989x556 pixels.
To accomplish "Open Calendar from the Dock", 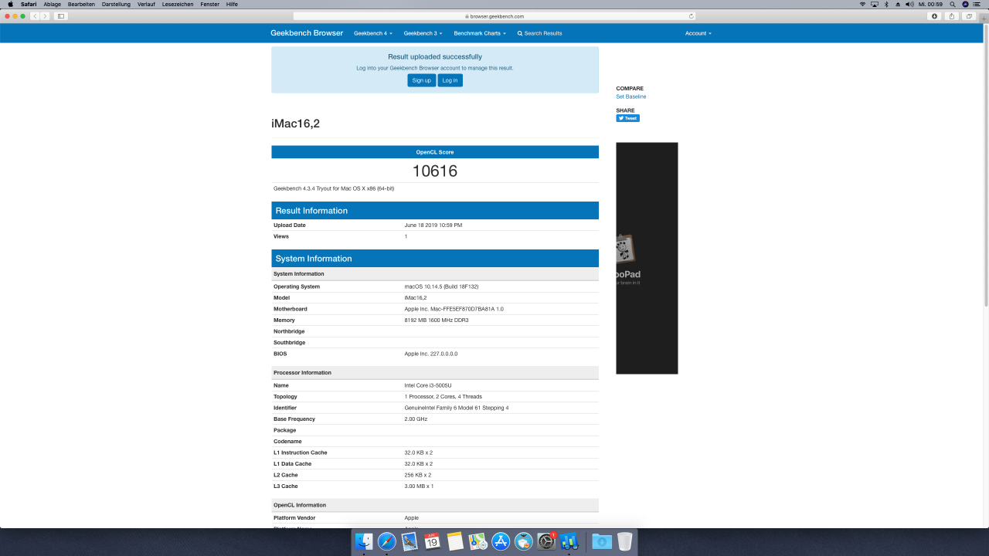I will 433,541.
